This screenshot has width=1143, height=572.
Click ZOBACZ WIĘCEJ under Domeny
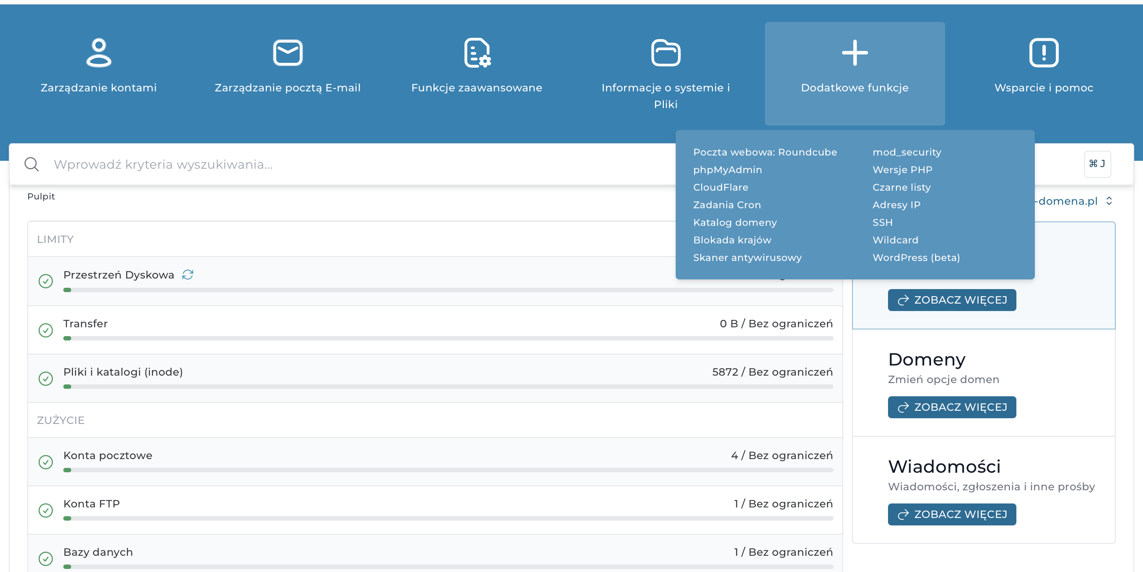[x=952, y=407]
